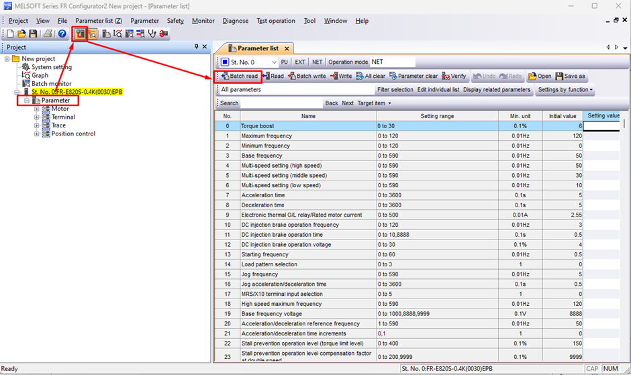Screen dimensions: 631x375
Task: Collapse the St. No. 0 station node
Action: [17, 92]
